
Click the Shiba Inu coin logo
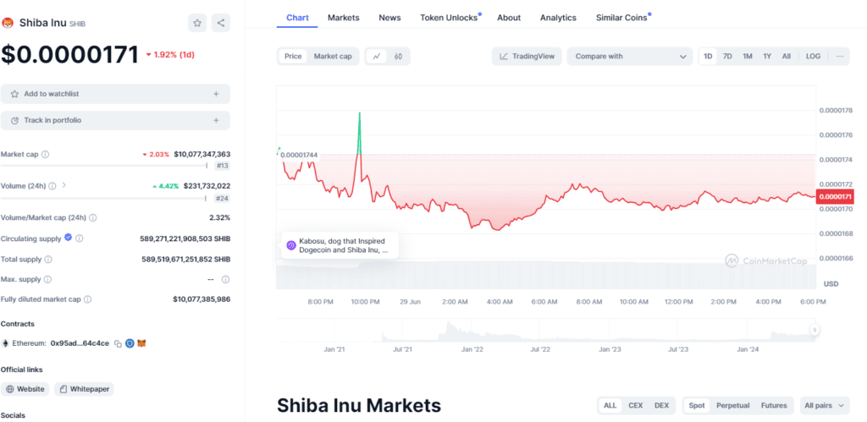[x=8, y=23]
